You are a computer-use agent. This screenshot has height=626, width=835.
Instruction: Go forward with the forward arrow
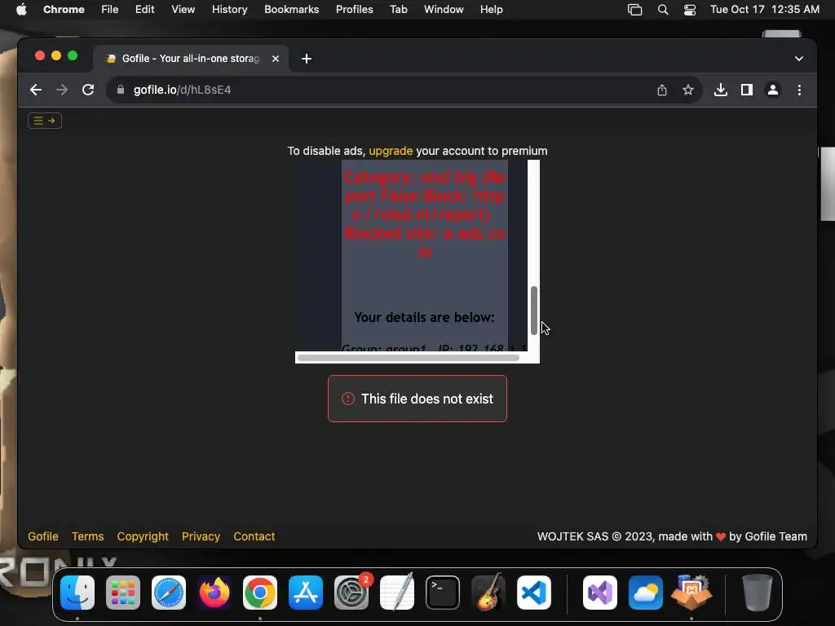click(x=62, y=90)
